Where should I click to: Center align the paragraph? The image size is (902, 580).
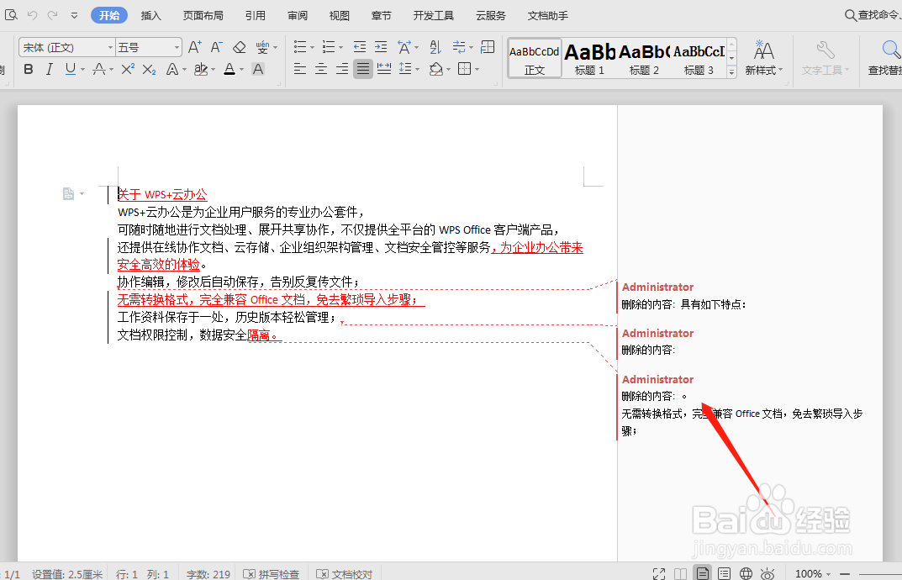(321, 69)
